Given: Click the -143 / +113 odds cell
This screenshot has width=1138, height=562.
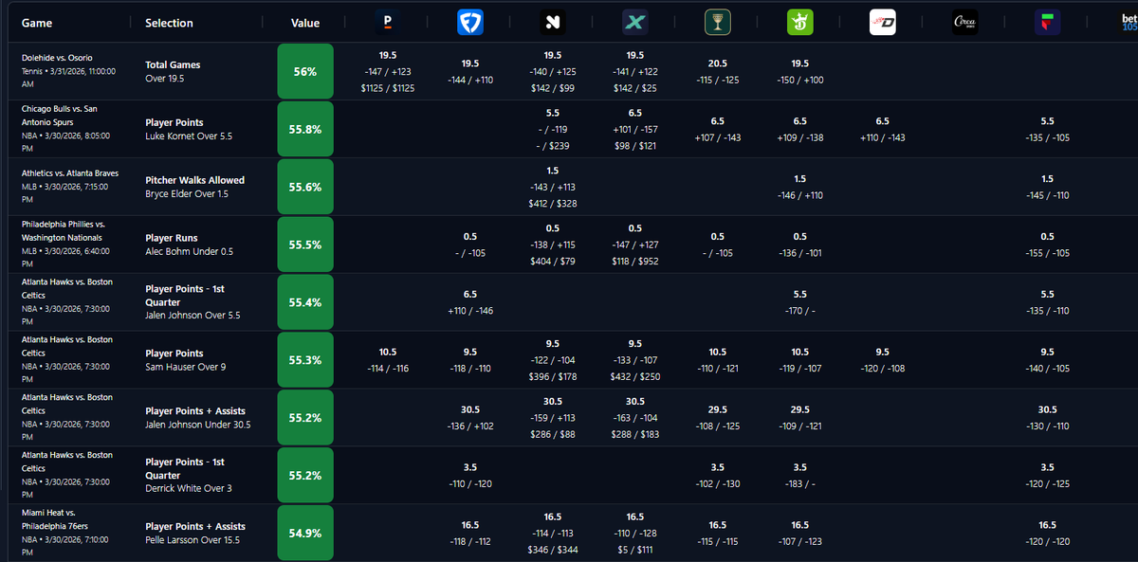Looking at the screenshot, I should click(553, 187).
